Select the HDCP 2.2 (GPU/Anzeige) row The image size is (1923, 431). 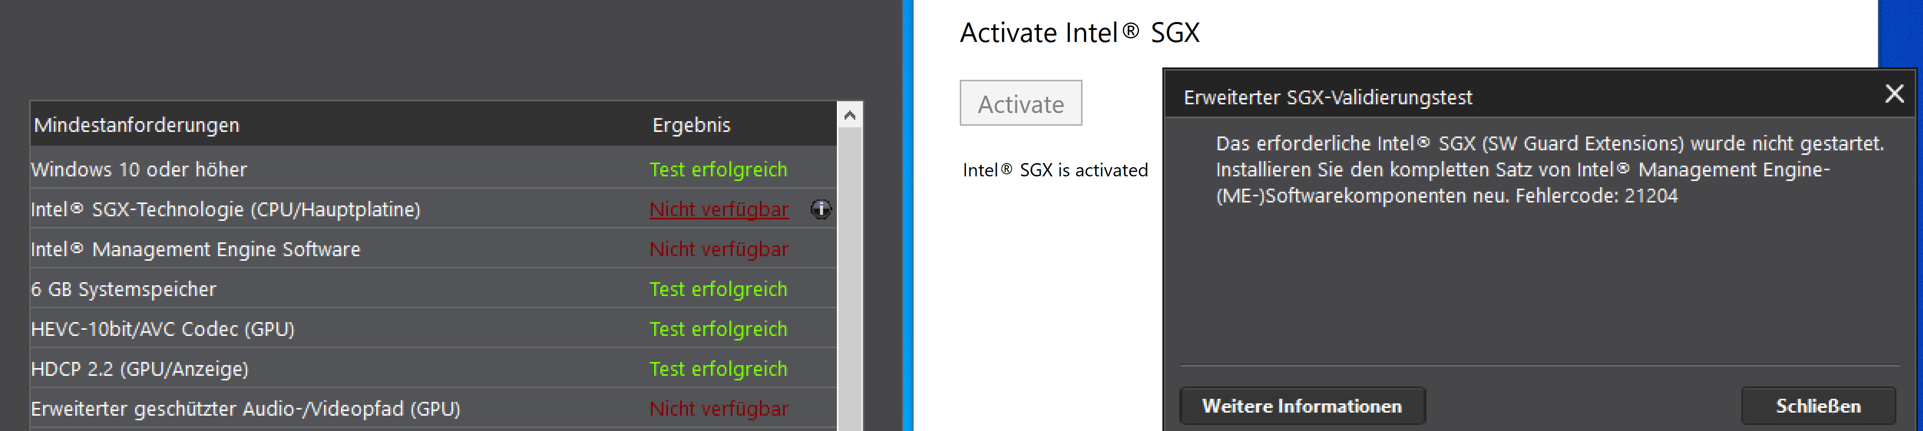pyautogui.click(x=433, y=369)
